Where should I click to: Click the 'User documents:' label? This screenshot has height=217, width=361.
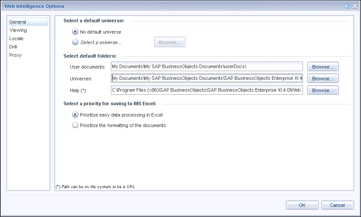pos(88,67)
